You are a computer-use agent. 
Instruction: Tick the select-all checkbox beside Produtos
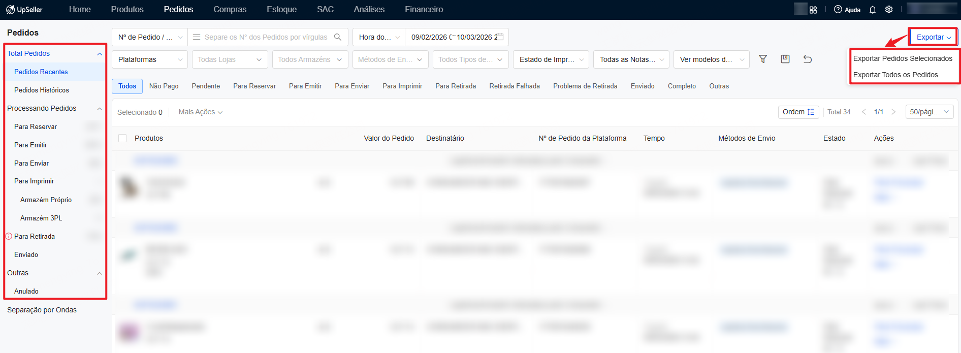point(122,138)
